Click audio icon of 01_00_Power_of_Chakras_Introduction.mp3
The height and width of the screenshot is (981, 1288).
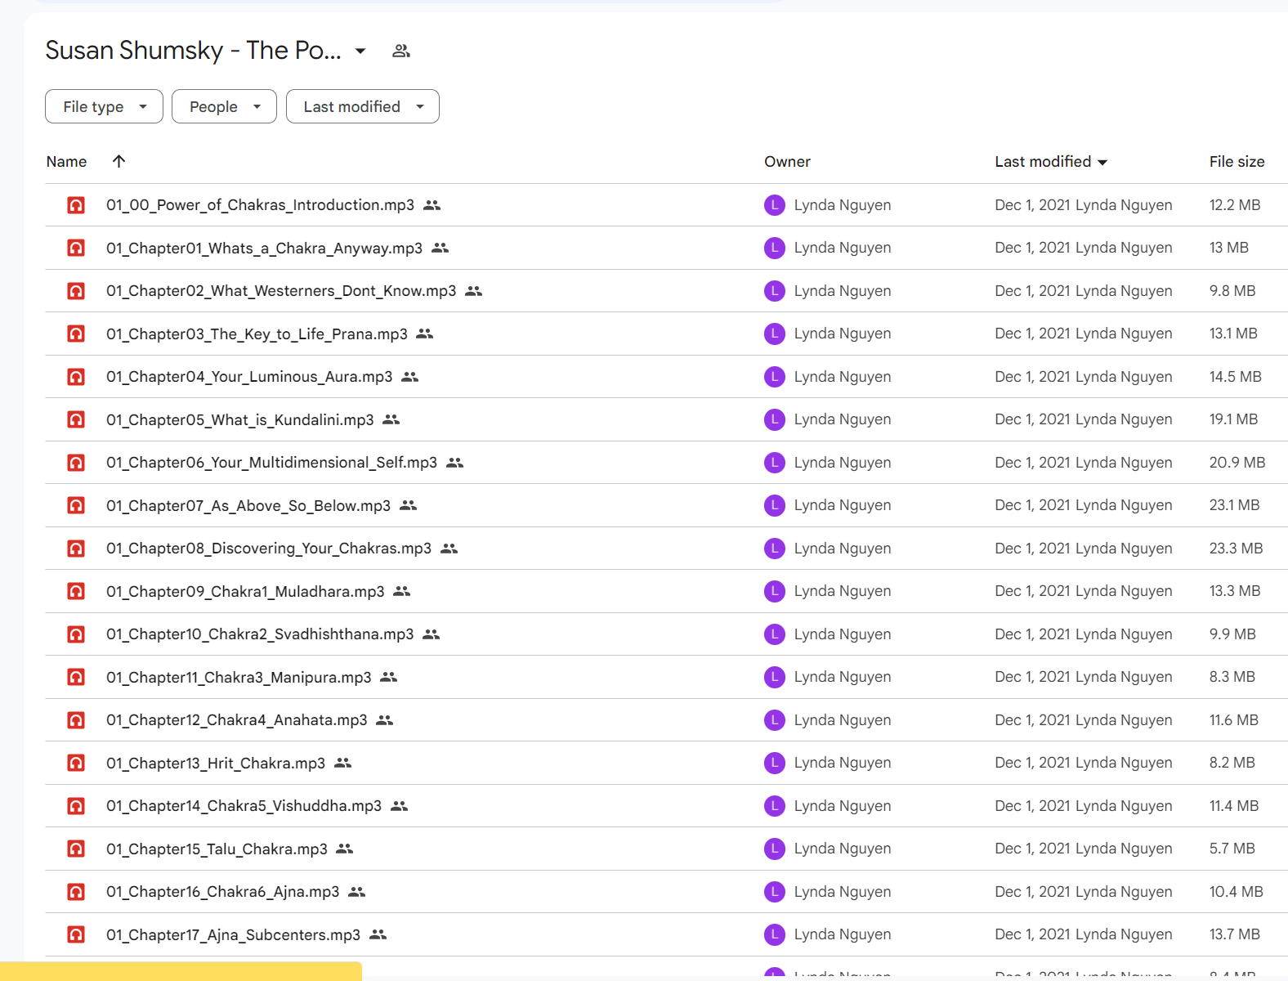coord(76,205)
